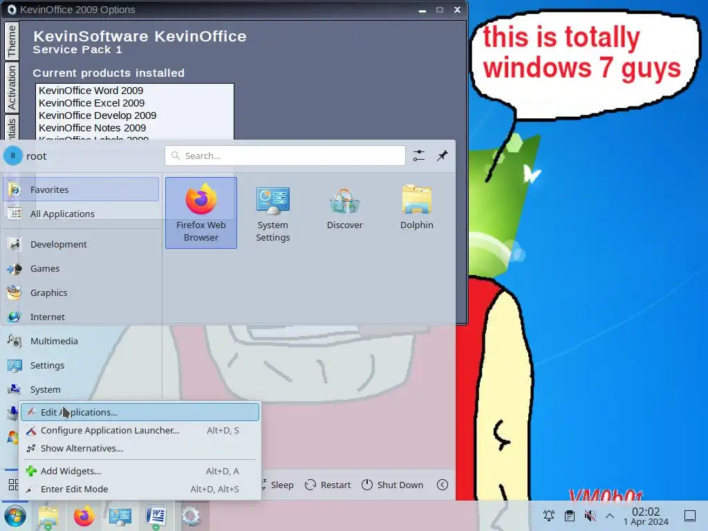Select Favorites category
The height and width of the screenshot is (531, 708).
click(82, 189)
